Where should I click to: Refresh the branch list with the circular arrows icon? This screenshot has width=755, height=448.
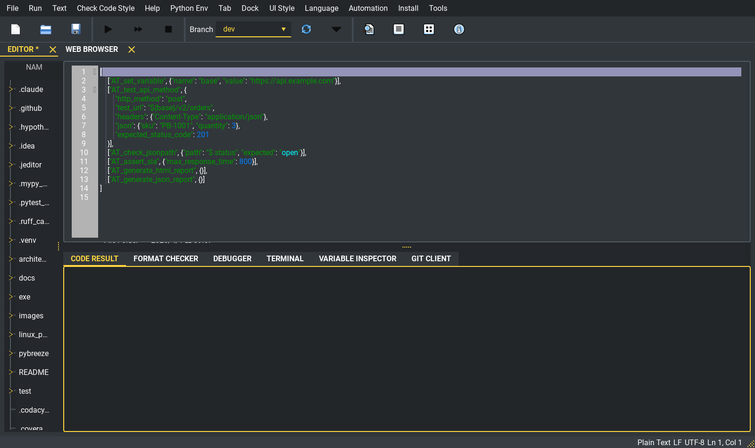306,29
